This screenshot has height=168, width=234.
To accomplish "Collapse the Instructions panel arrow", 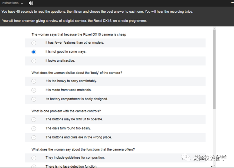I will point(22,3).
